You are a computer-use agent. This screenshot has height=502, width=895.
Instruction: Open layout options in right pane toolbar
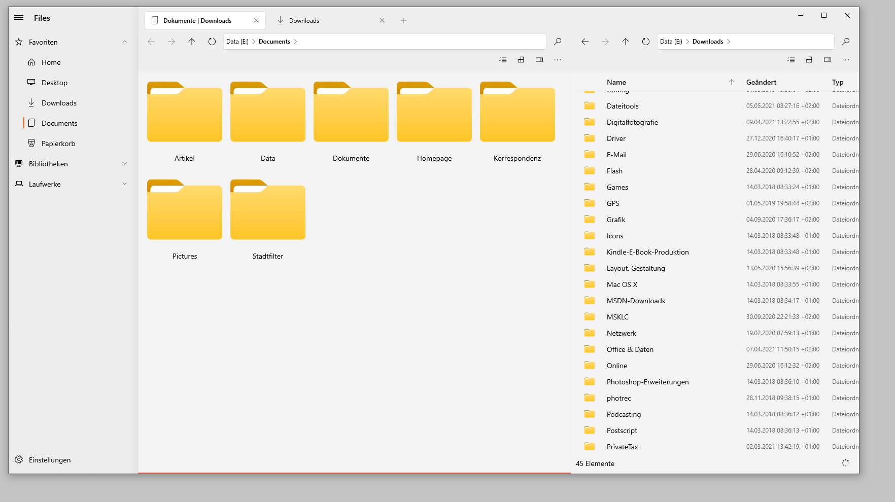point(809,60)
